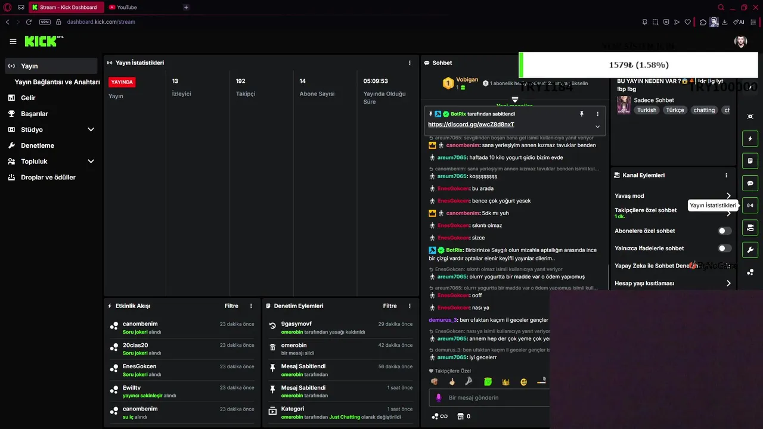This screenshot has width=763, height=429.
Task: Open Denetim Eylemleri three-dot menu
Action: pyautogui.click(x=410, y=306)
